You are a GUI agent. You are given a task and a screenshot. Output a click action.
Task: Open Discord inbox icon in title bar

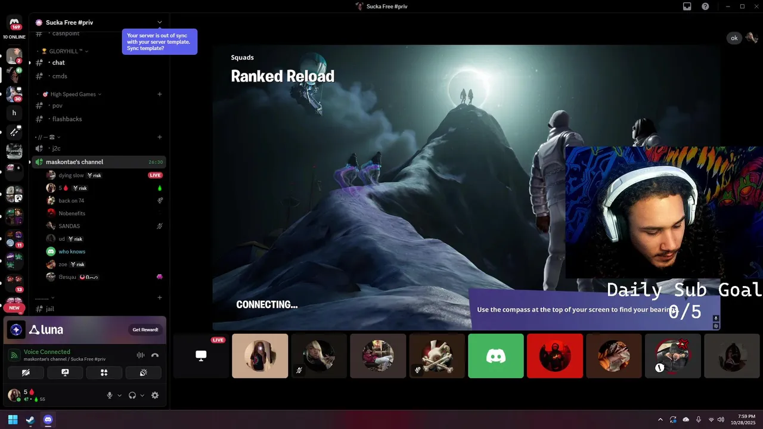687,7
